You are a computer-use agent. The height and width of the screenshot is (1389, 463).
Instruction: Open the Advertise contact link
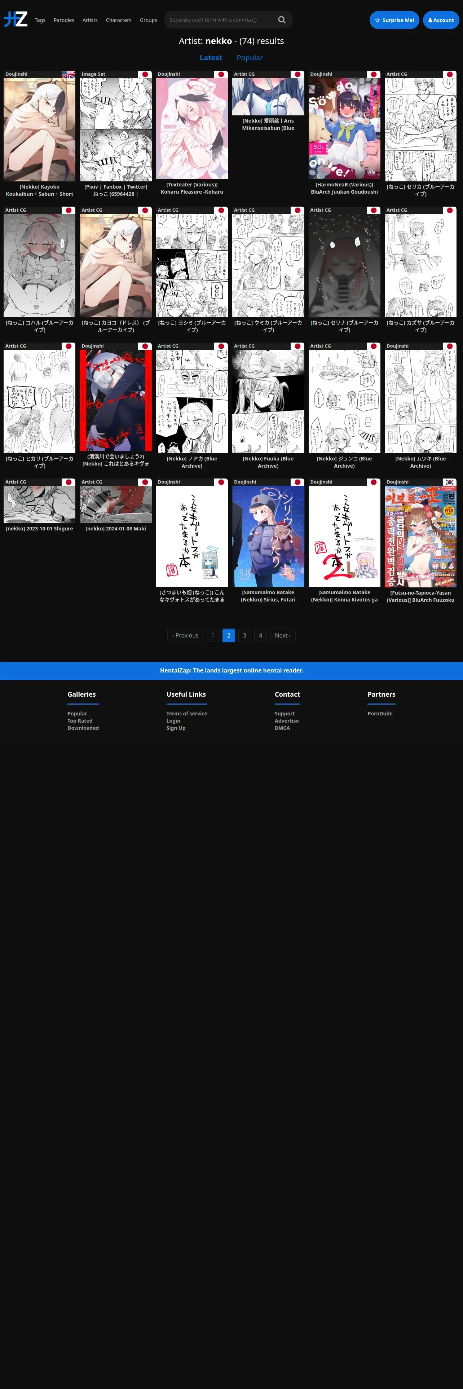(x=287, y=720)
